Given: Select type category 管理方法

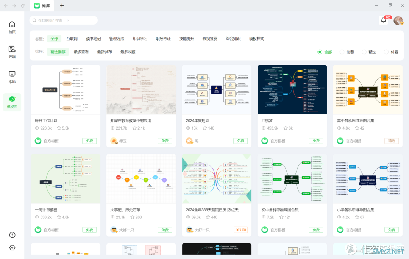Looking at the screenshot, I should coord(117,39).
